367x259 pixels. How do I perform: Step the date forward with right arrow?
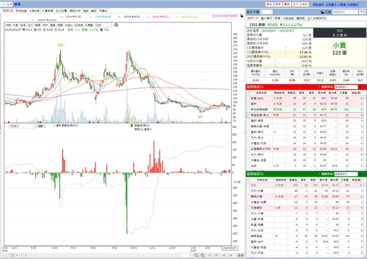(x=357, y=12)
